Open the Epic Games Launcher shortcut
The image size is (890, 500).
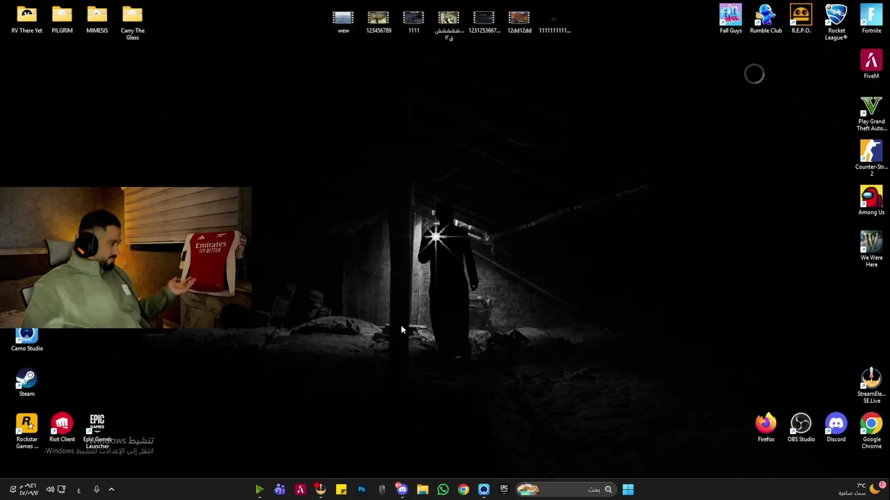click(x=97, y=431)
